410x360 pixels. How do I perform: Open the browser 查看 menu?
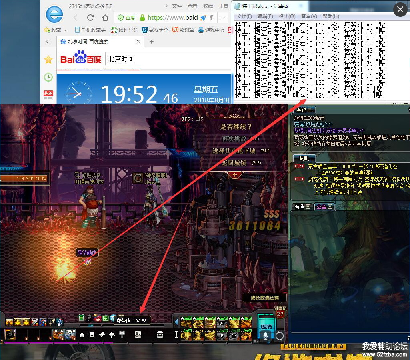[192, 6]
